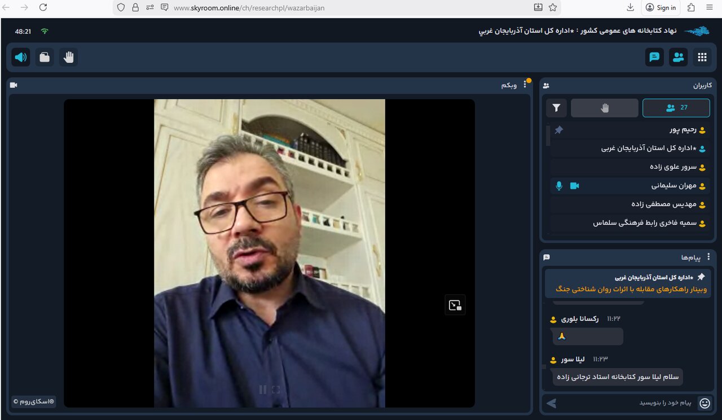Screen dimensions: 722x420
Task: Click the users icon in the کاربران panel header
Action: pos(546,86)
